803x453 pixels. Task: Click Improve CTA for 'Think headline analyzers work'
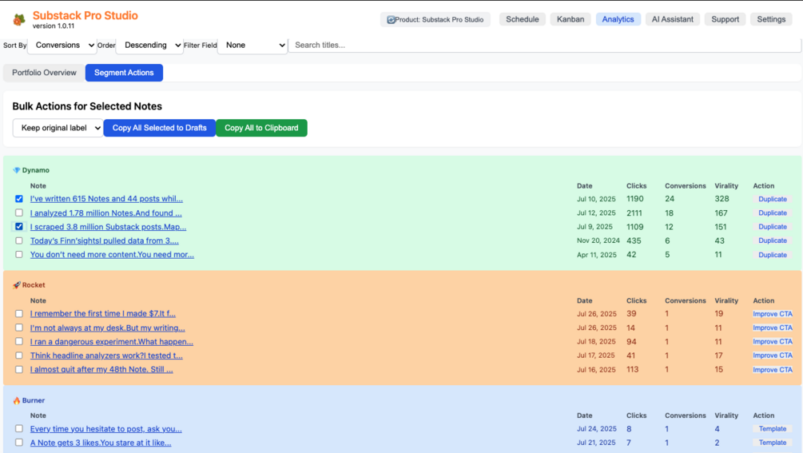(773, 356)
